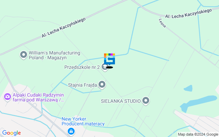Click the left Al. Lecha Kaczyńskiego label
This screenshot has height=137, width=219.
64,27
